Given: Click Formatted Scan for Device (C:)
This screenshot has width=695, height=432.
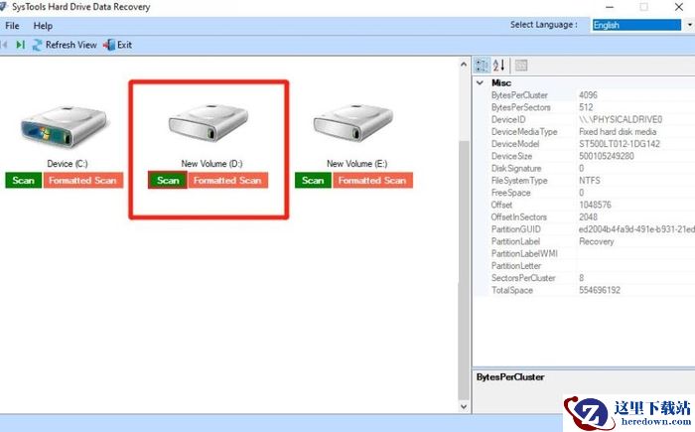Looking at the screenshot, I should 82,181.
